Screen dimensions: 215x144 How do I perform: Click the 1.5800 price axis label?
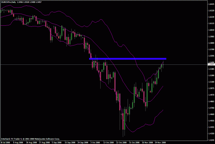point(212,43)
